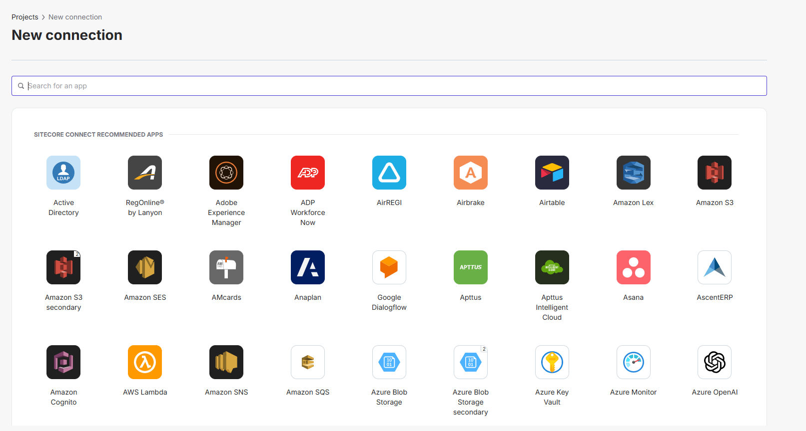The image size is (806, 431).
Task: Pick the Amazon S3 secondary icon
Action: tap(63, 267)
